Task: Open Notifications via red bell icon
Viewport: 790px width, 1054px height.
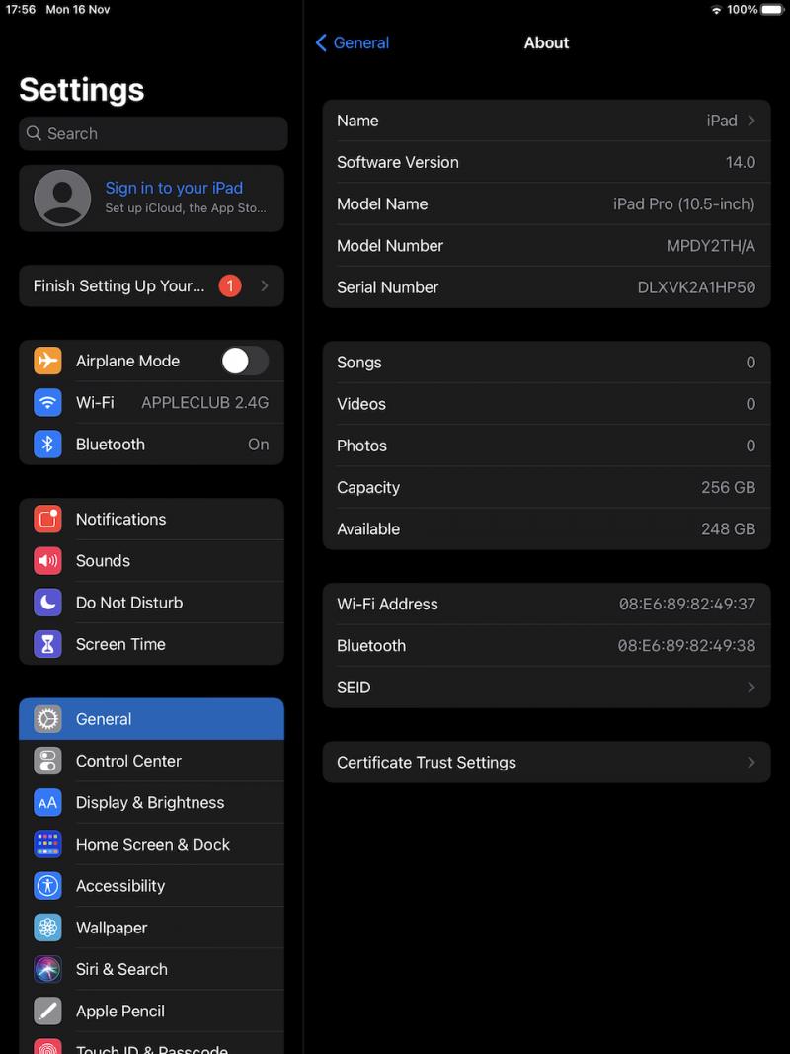Action: click(x=47, y=519)
